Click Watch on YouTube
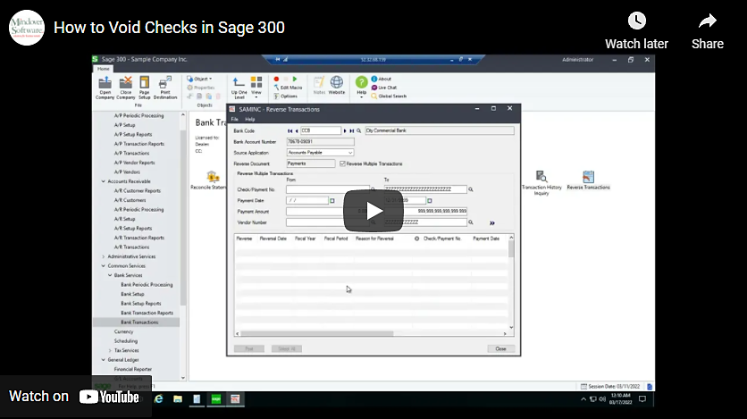This screenshot has width=747, height=419. click(x=75, y=397)
